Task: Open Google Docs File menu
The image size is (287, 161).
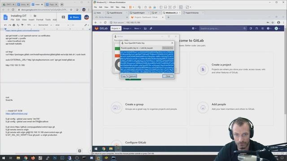Action: click(12, 20)
